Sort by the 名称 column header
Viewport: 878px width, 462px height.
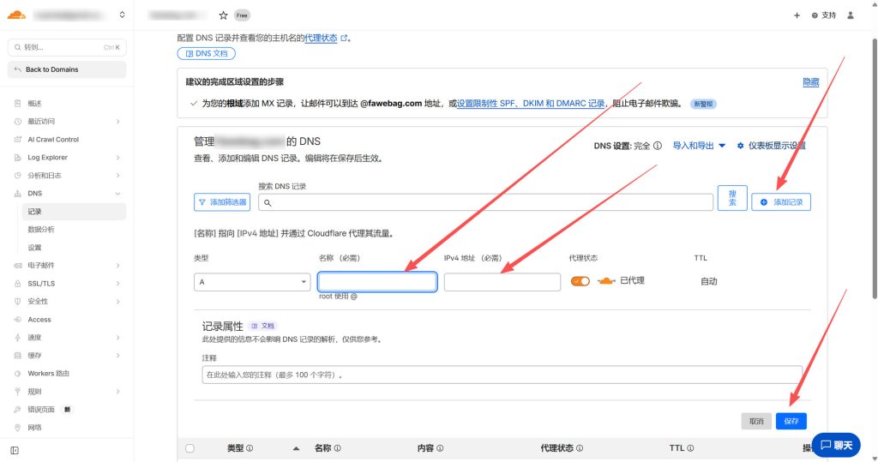tap(322, 448)
